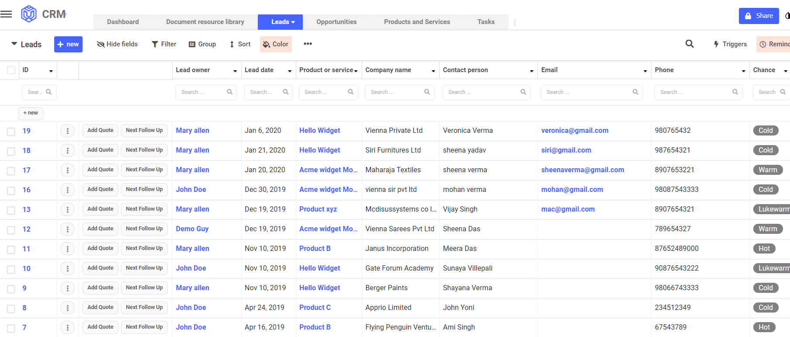The width and height of the screenshot is (790, 337).
Task: Open Phone column dropdown arrow
Action: (744, 71)
